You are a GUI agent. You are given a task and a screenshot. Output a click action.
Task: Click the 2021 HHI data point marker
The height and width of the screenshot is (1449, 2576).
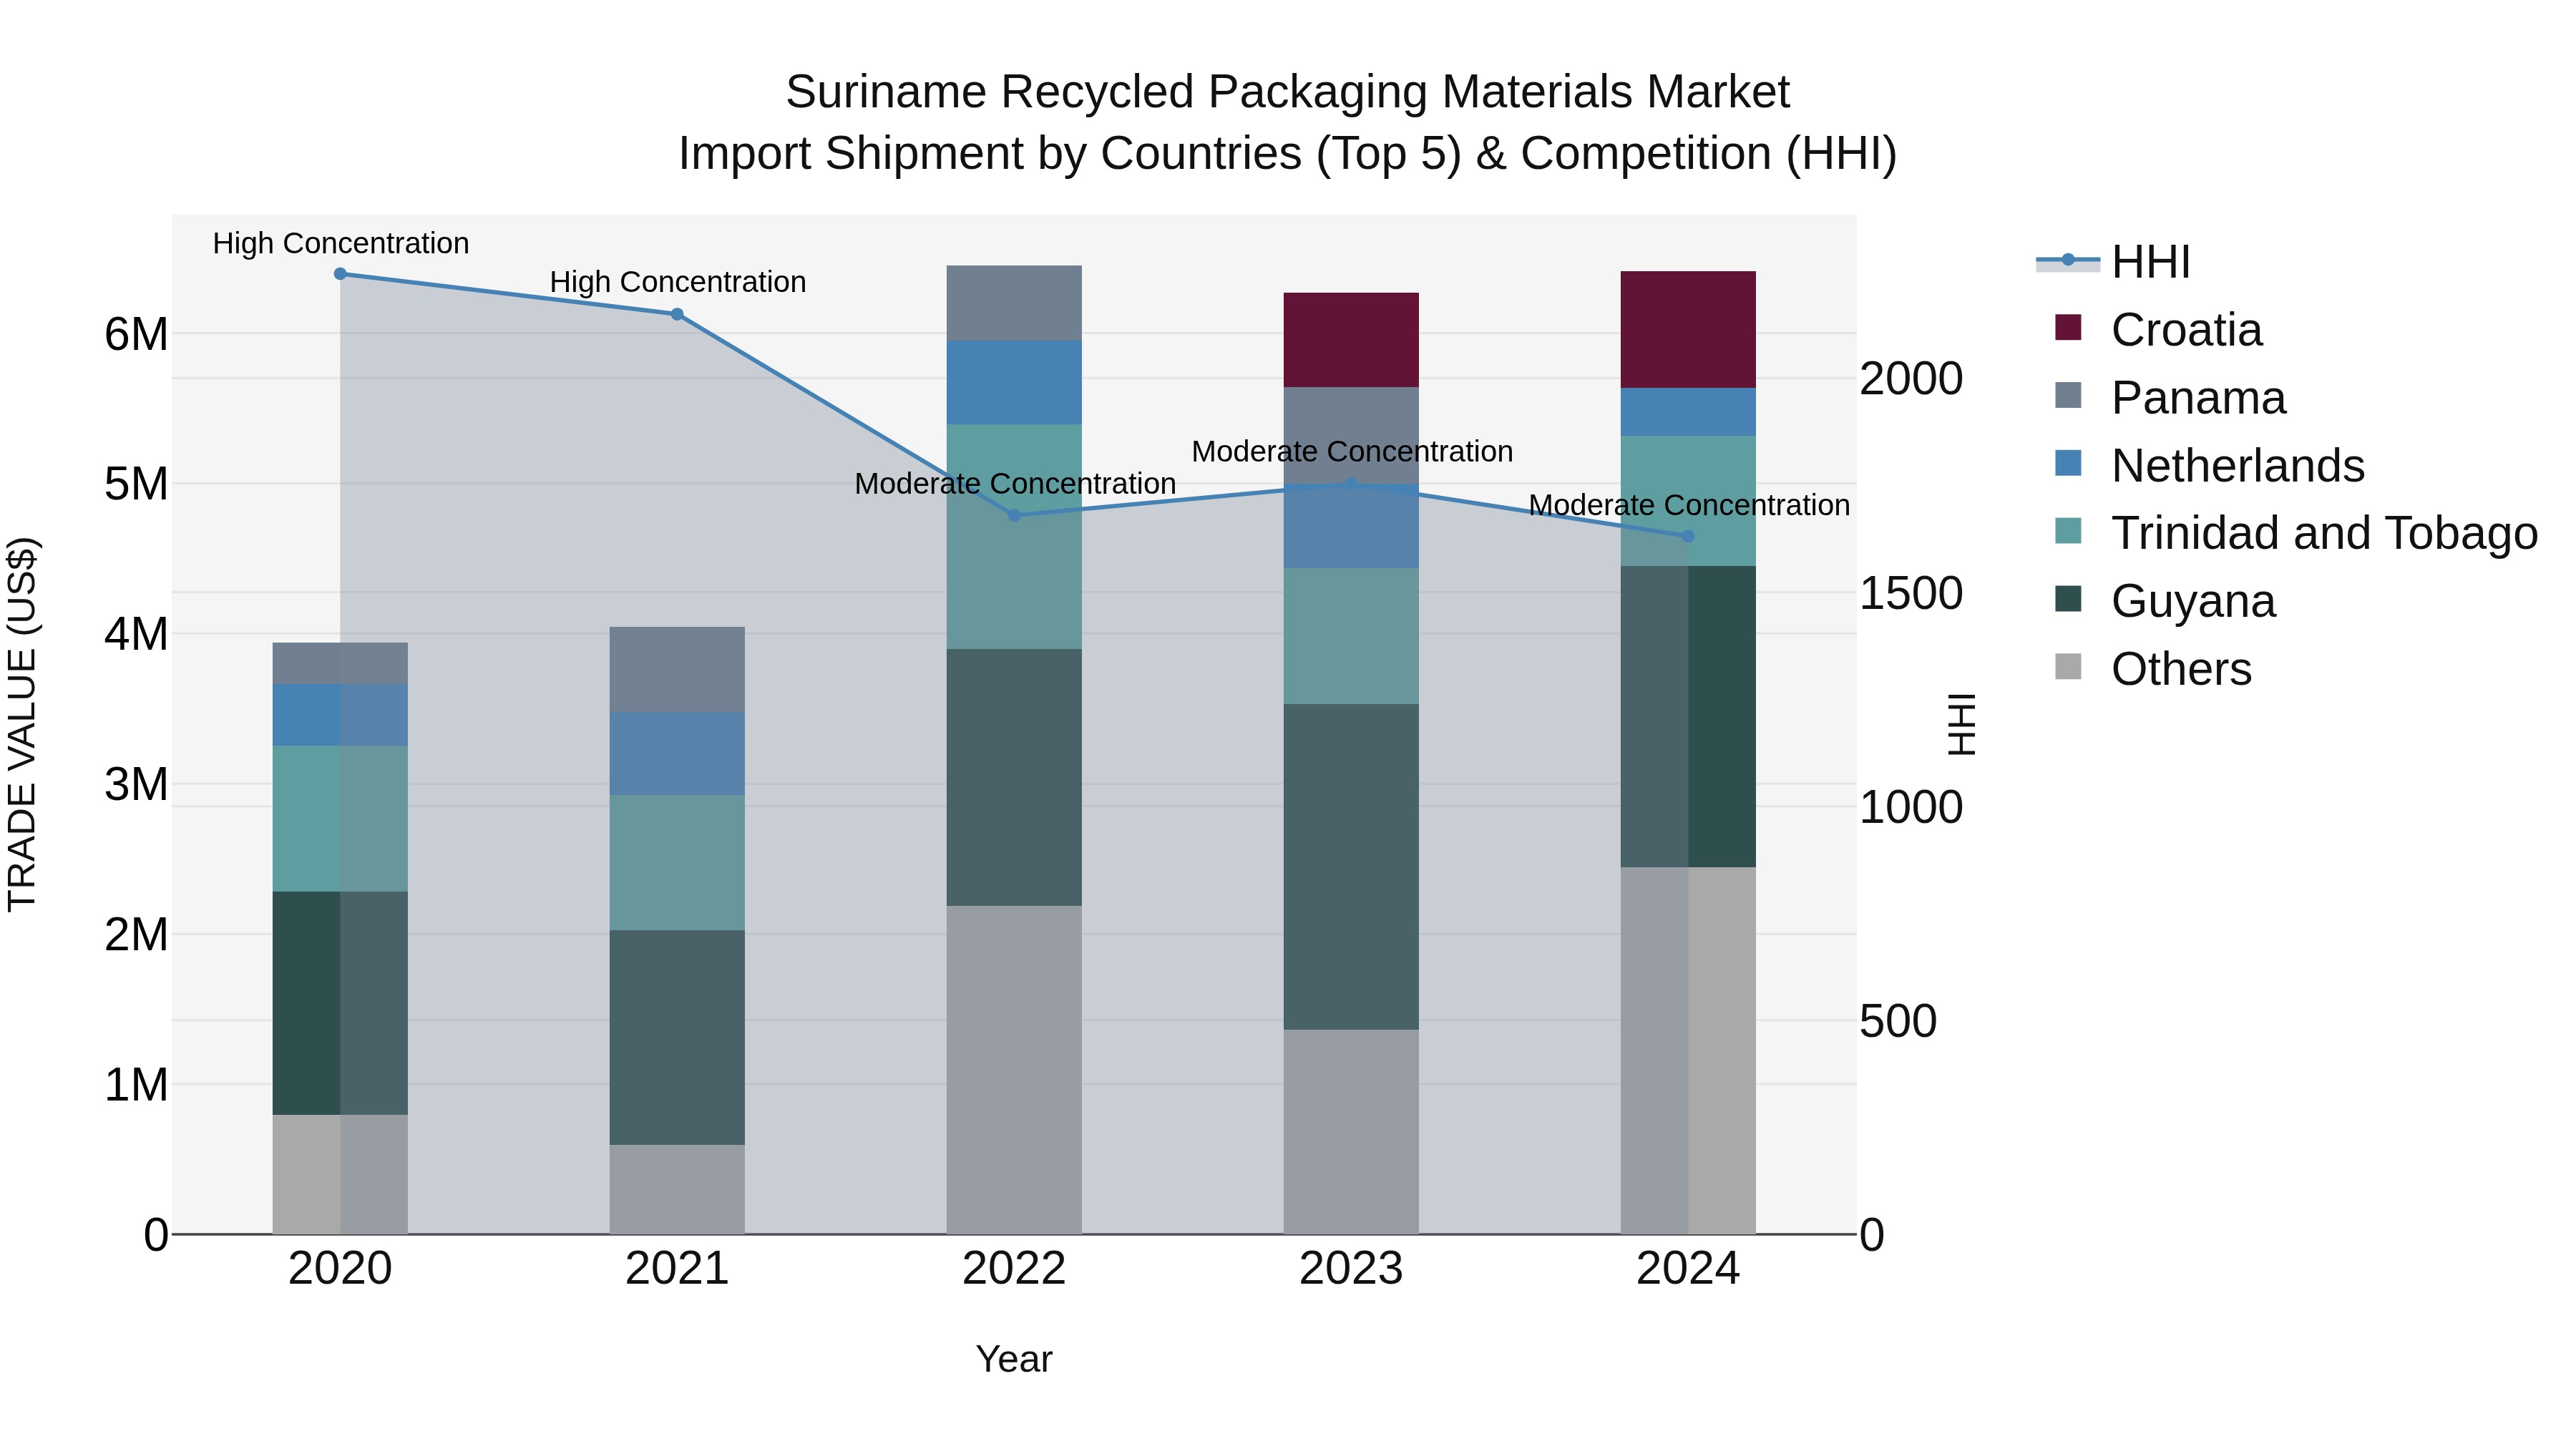(677, 314)
